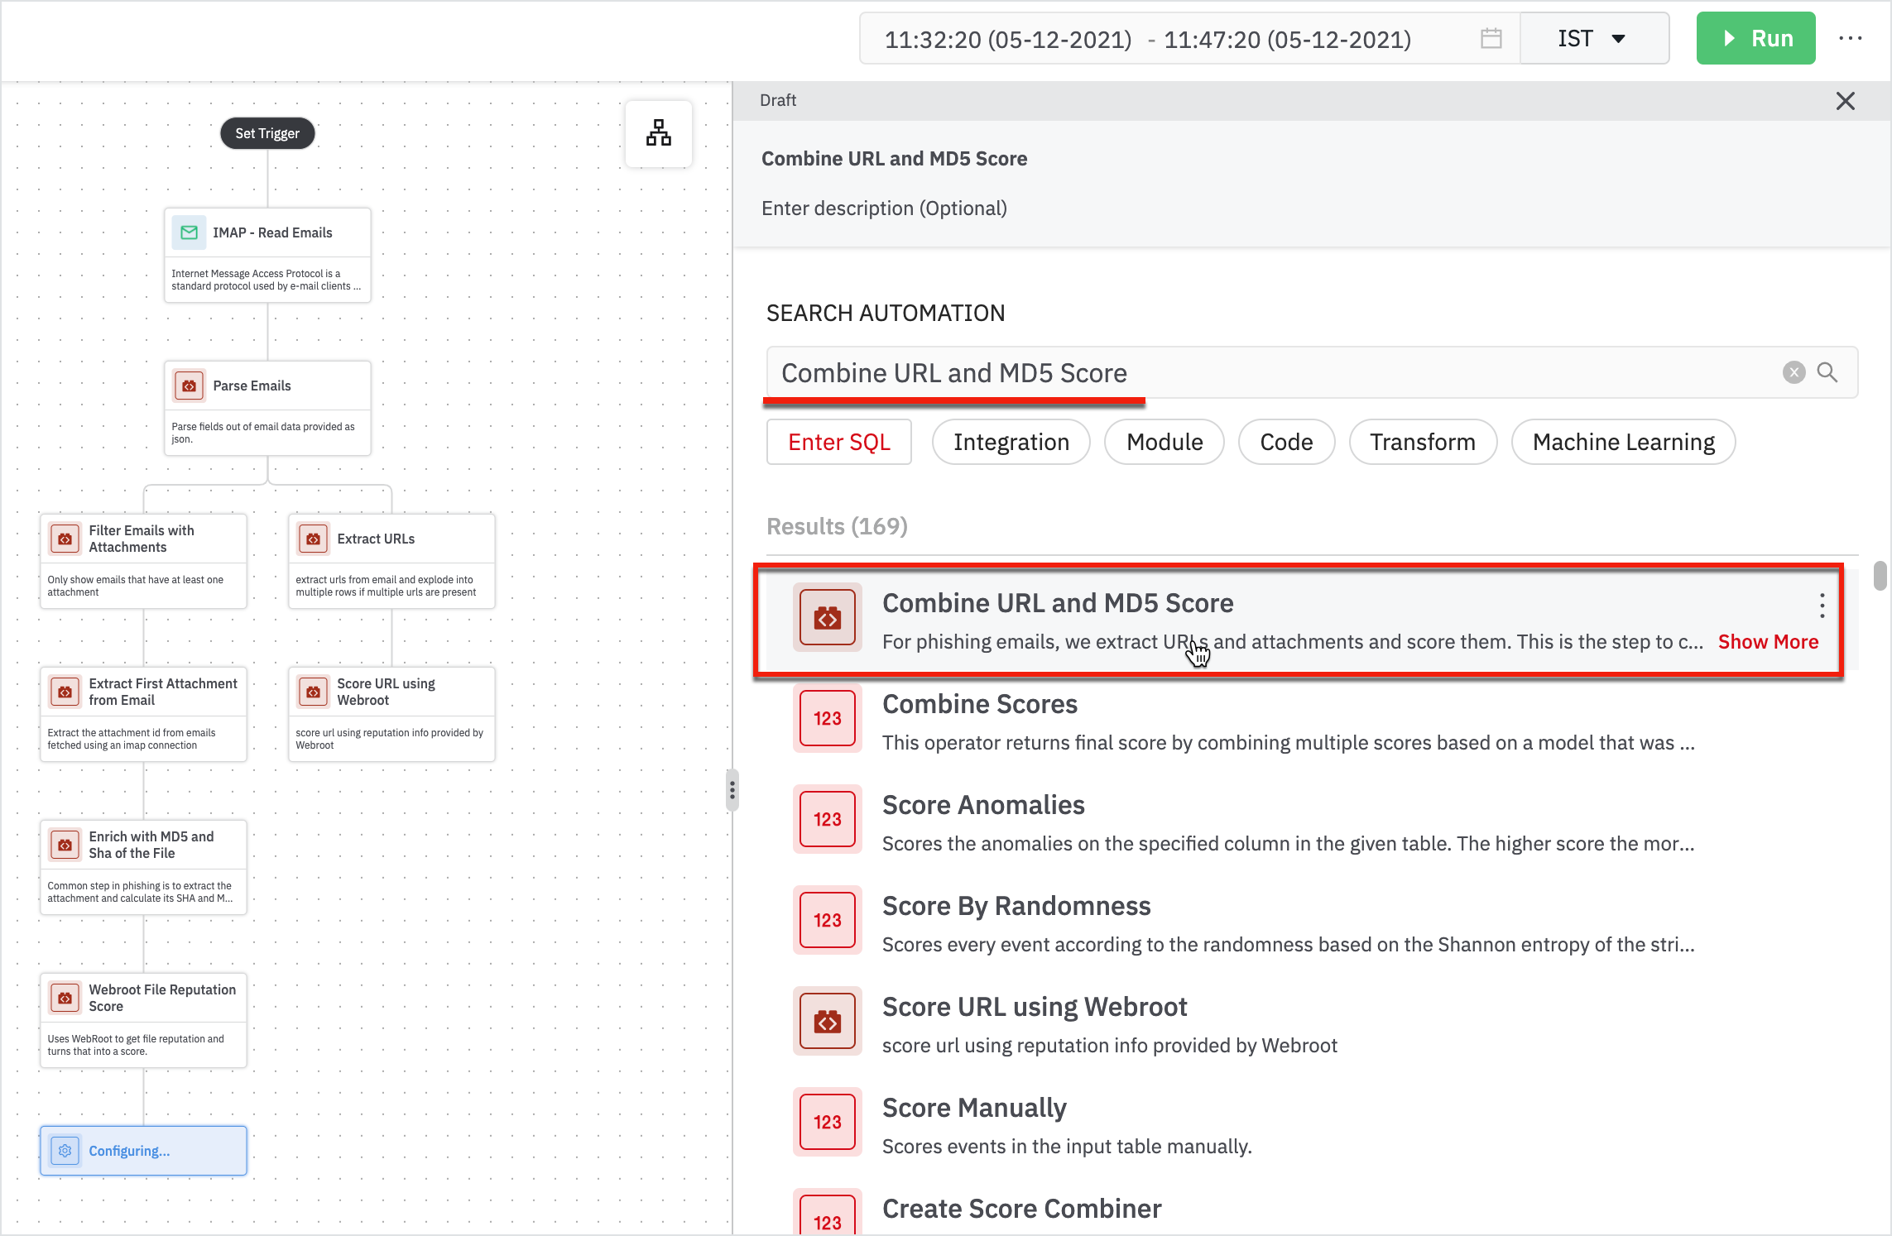Click the Enter description (Optional) field

[x=884, y=208]
